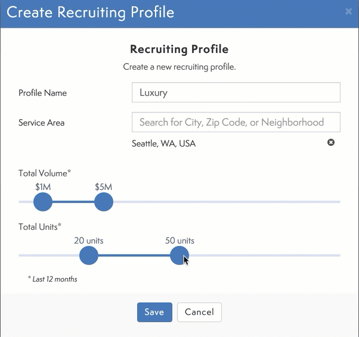Click the 20 units slider handle
Viewport: 359px width, 337px height.
pyautogui.click(x=89, y=256)
